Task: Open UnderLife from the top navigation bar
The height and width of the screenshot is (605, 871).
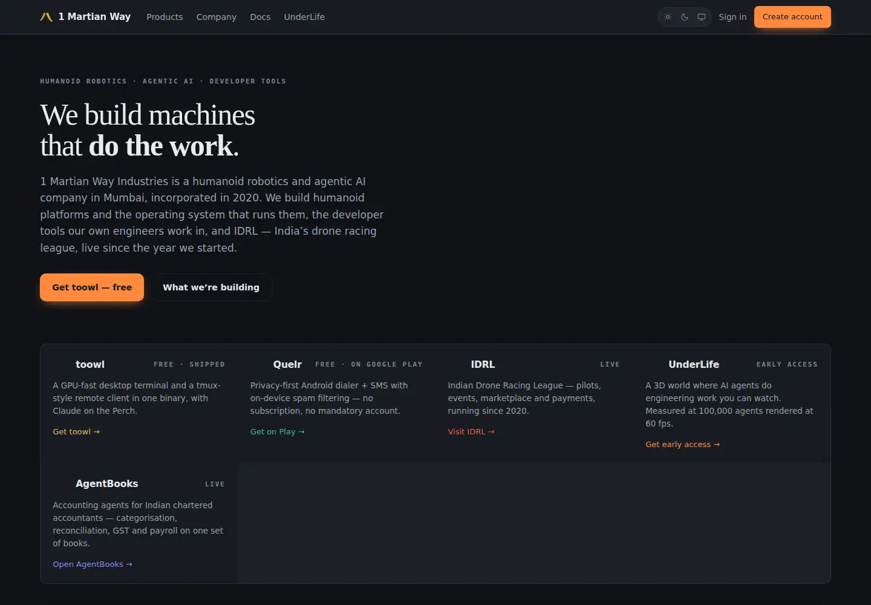Action: (x=304, y=17)
